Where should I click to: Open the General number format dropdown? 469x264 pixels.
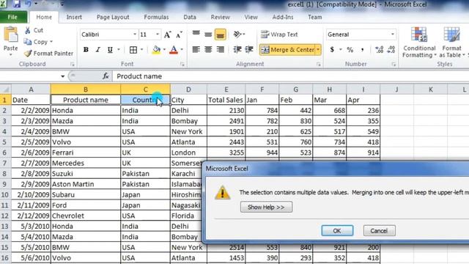[393, 34]
